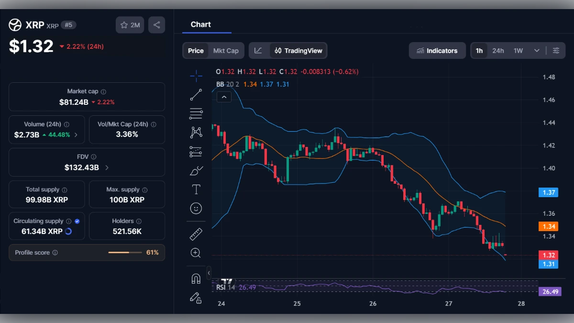Pick the brush drawing tool
This screenshot has width=574, height=323.
196,170
